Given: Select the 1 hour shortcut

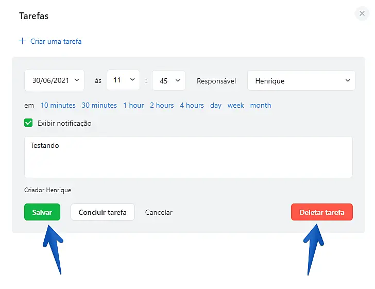Looking at the screenshot, I should click(x=133, y=105).
